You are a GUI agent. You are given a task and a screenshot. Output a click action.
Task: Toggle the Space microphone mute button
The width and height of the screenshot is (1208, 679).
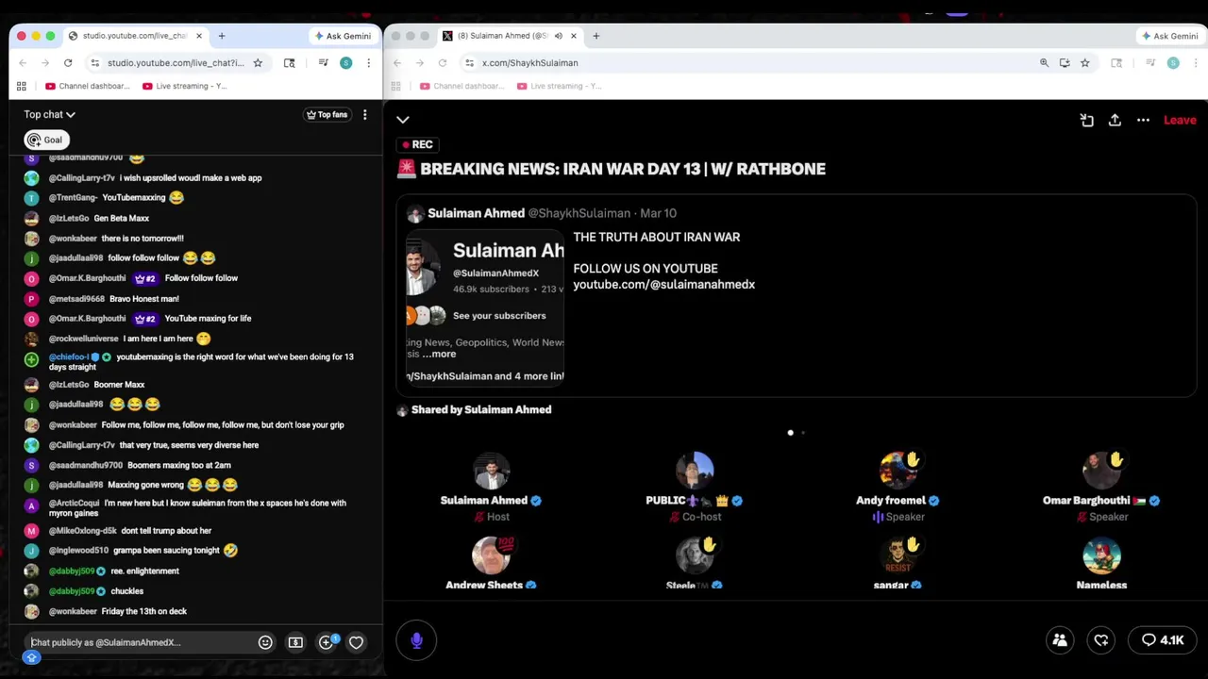416,640
